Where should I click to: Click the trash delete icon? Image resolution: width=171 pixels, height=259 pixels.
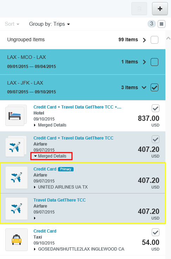coord(139,9)
